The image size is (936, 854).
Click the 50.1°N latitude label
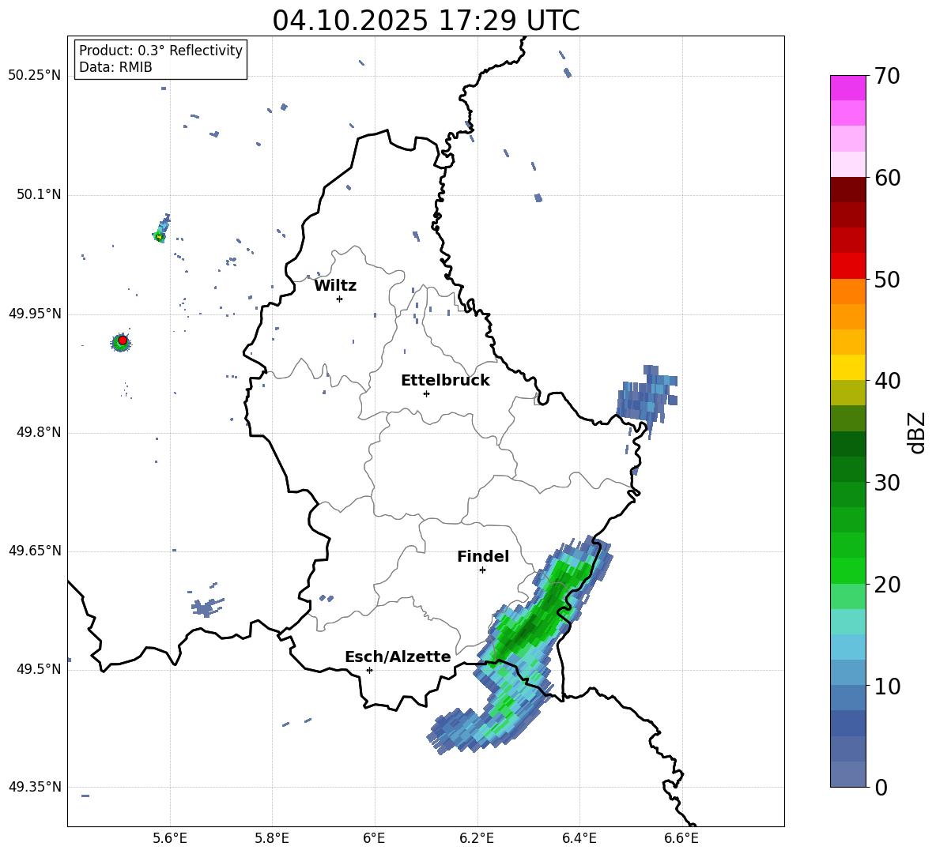pos(38,195)
